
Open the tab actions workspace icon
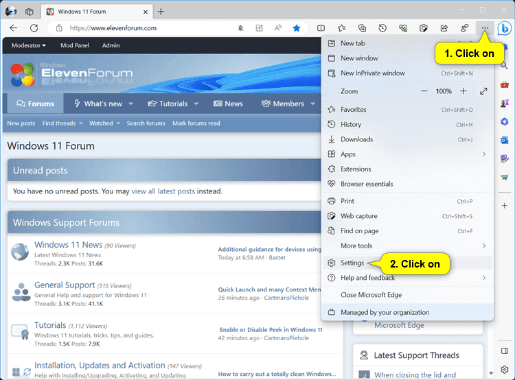[30, 12]
